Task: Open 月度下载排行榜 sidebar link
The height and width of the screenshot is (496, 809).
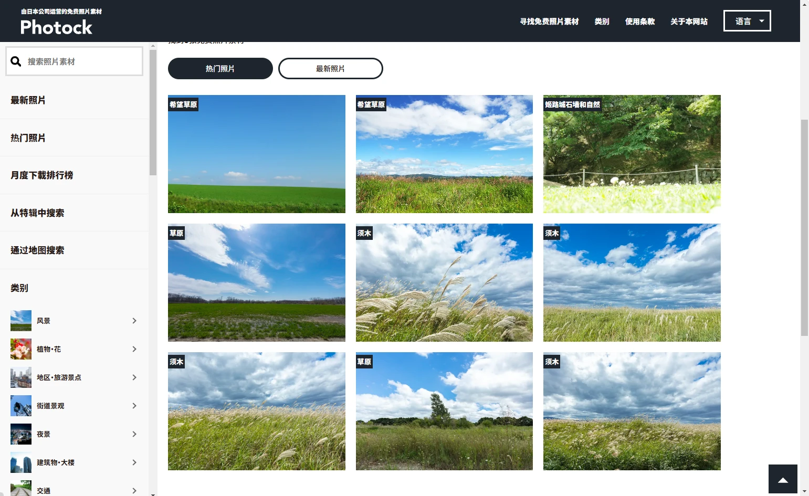Action: (x=42, y=175)
